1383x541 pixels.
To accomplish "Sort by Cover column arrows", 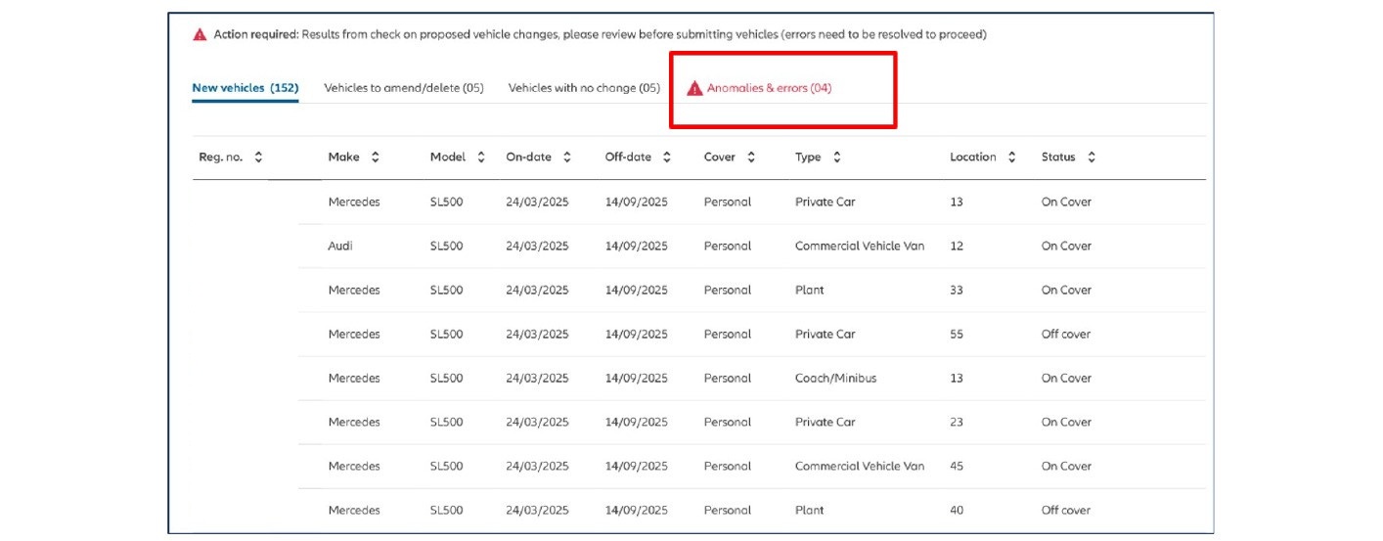I will 751,158.
